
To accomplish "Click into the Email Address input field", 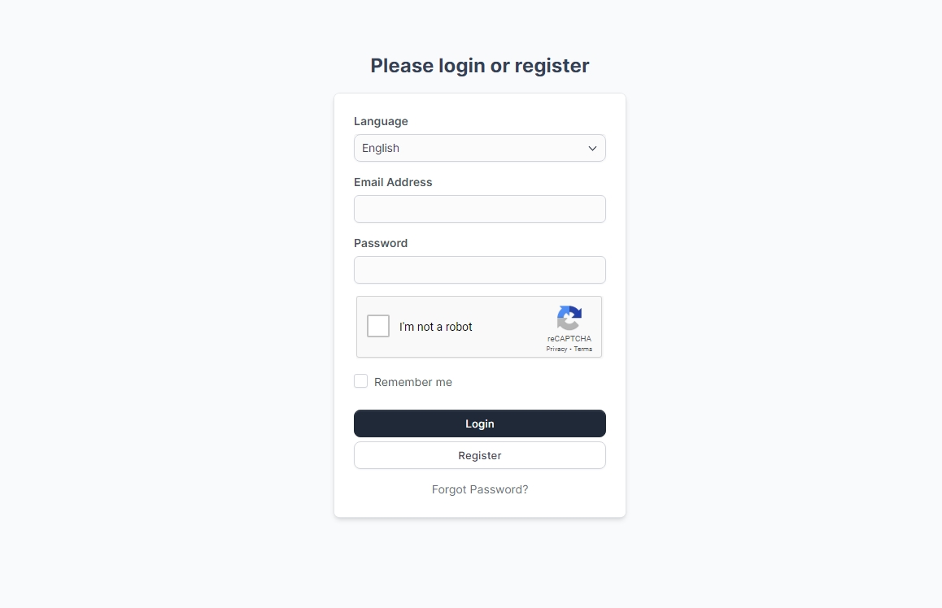I will (479, 209).
